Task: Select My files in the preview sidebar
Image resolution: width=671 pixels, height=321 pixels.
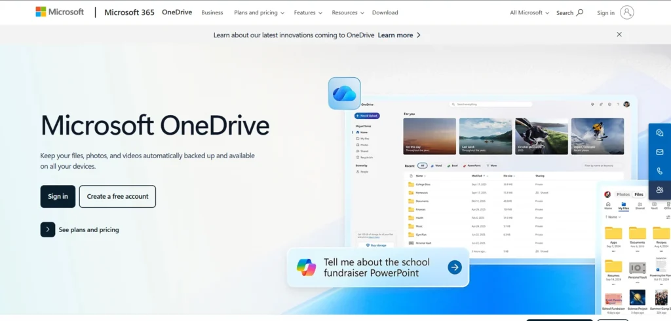Action: tap(363, 139)
